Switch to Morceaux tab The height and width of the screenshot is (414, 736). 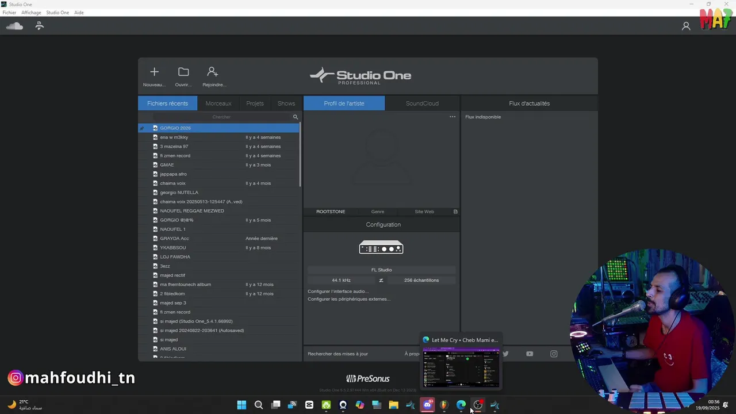(218, 103)
